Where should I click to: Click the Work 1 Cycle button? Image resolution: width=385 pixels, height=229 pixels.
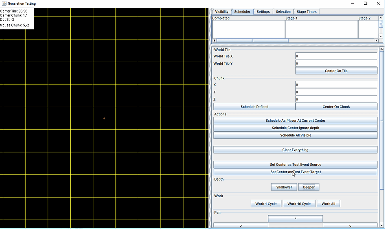coord(266,204)
